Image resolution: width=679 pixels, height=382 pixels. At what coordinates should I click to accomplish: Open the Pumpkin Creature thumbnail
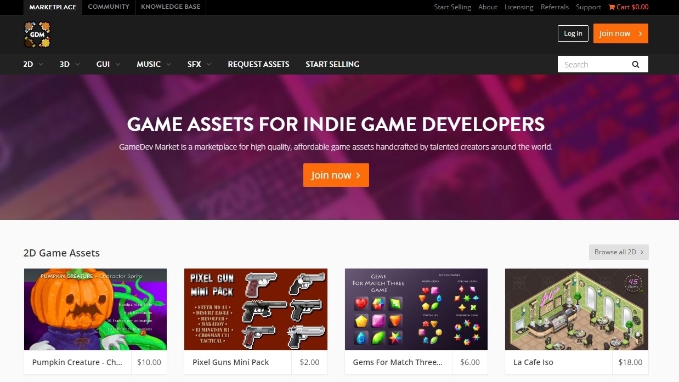(95, 309)
